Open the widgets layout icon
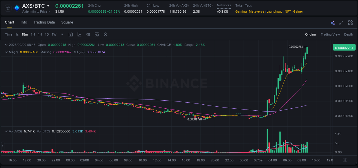Image resolution: width=358 pixels, height=168 pixels. pos(350,22)
